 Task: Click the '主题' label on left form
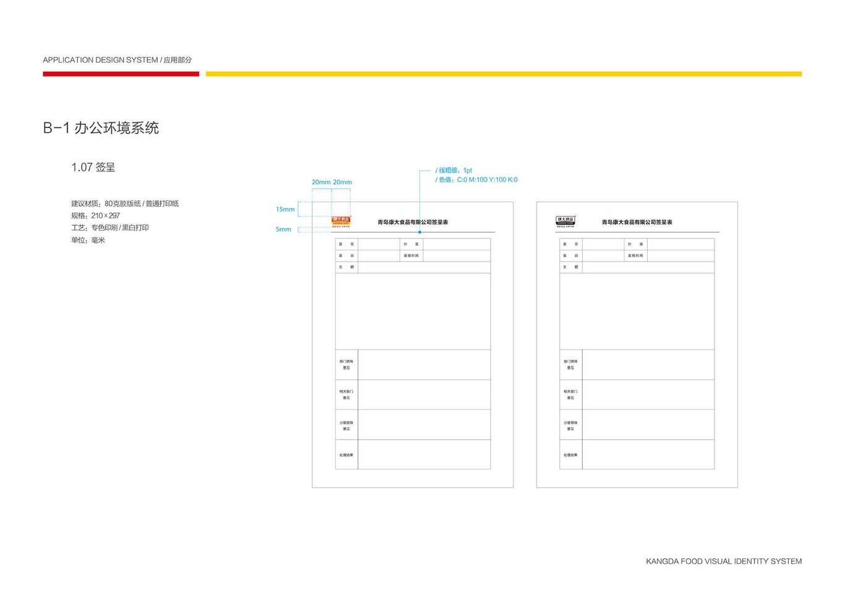coord(346,267)
